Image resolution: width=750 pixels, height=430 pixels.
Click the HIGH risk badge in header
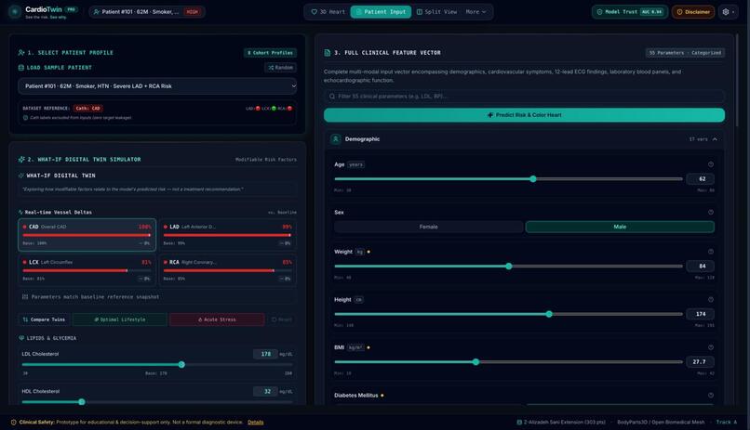coord(193,12)
